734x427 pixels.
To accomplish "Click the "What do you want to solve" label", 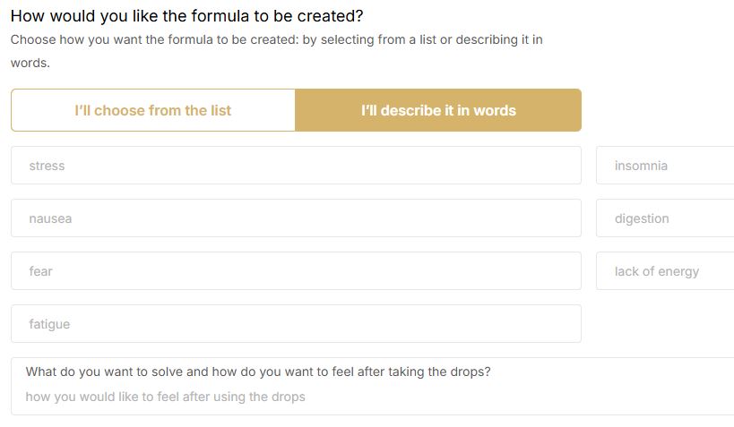I will coord(258,371).
